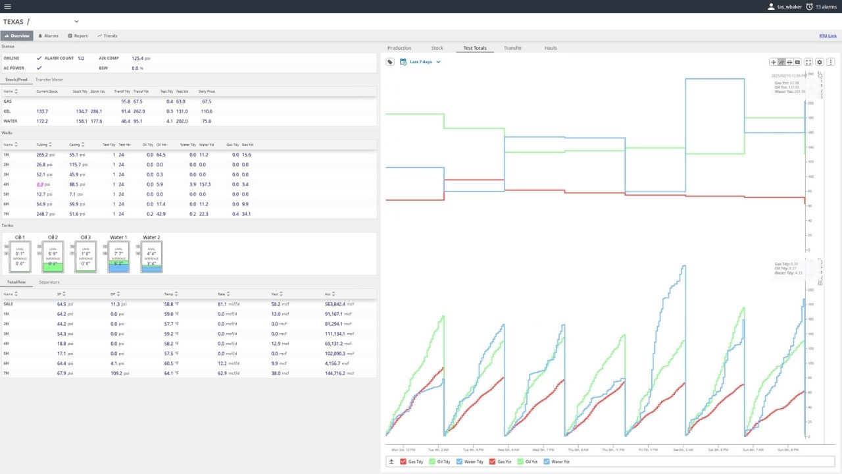
Task: Open the chart settings gear
Action: [x=820, y=62]
